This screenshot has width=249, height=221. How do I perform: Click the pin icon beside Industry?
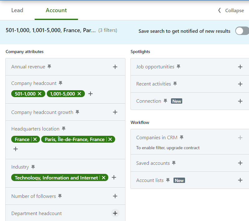click(33, 167)
